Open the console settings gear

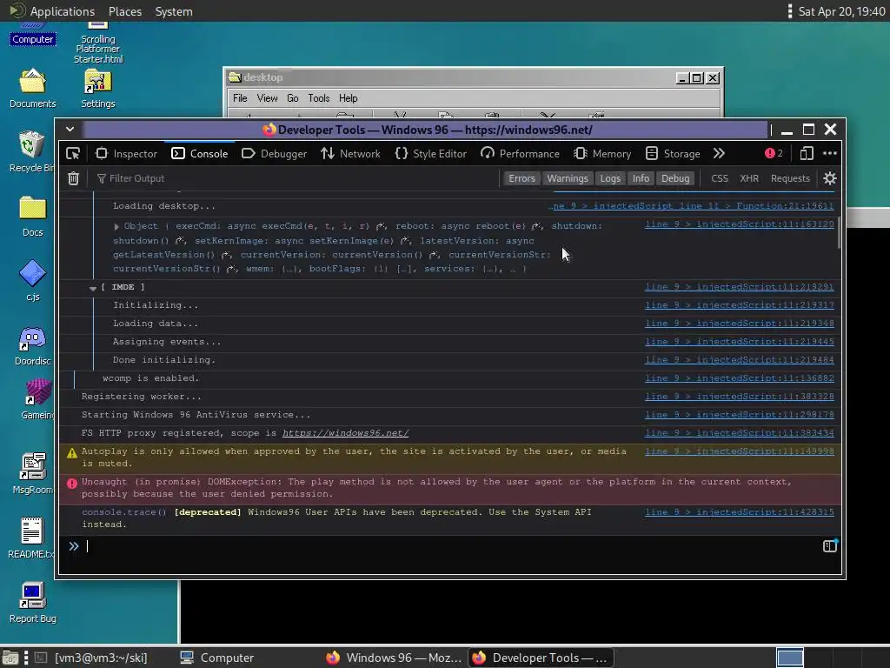(x=830, y=178)
